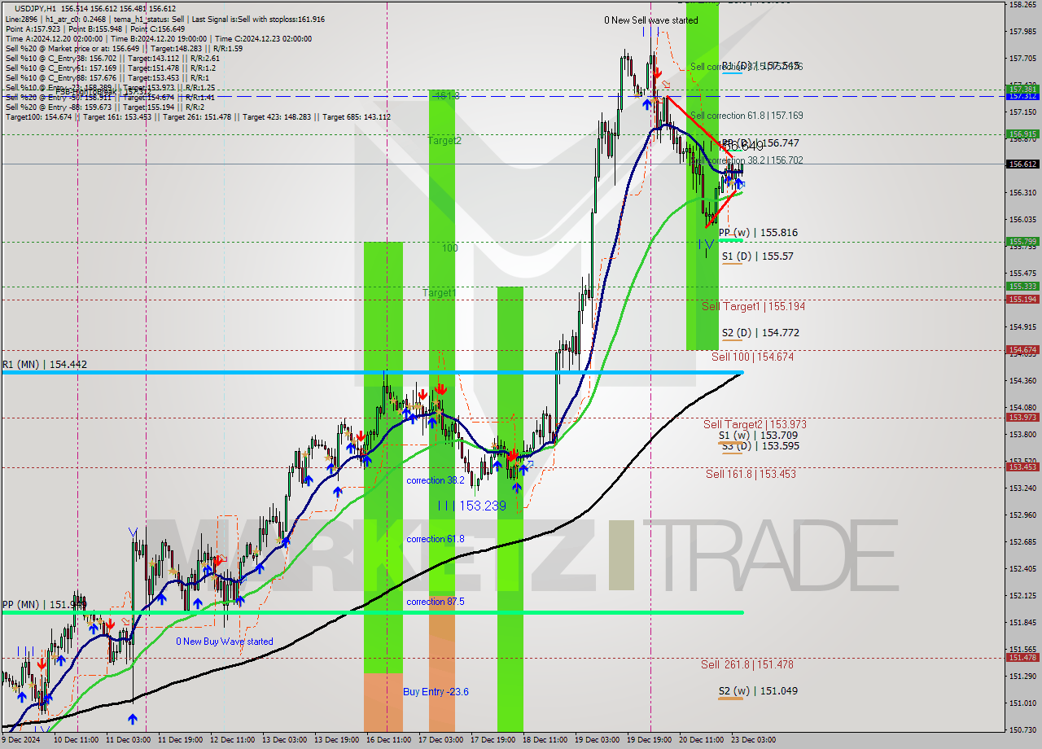The image size is (1042, 749).
Task: Click the 'Target2' label on green bar
Action: pos(444,141)
